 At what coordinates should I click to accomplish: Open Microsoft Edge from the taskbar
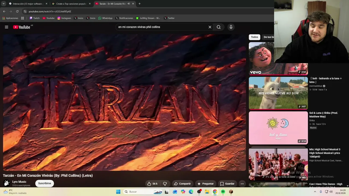(191, 192)
